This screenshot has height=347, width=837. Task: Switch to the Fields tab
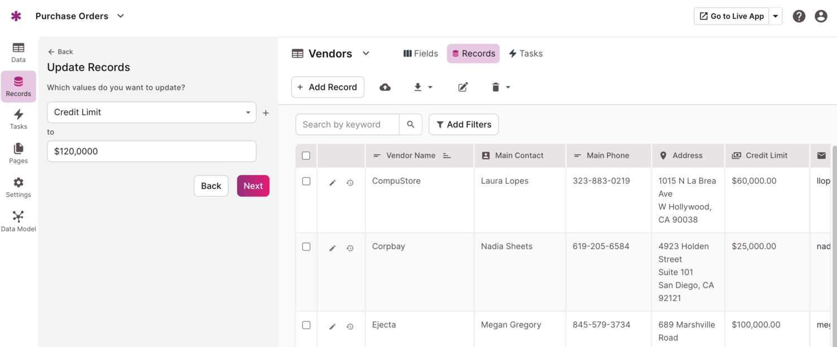click(x=421, y=53)
